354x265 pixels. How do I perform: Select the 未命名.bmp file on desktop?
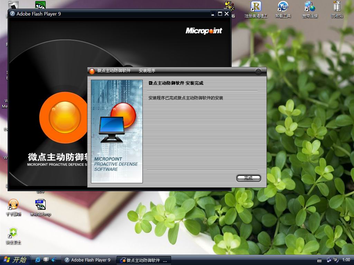pyautogui.click(x=40, y=207)
